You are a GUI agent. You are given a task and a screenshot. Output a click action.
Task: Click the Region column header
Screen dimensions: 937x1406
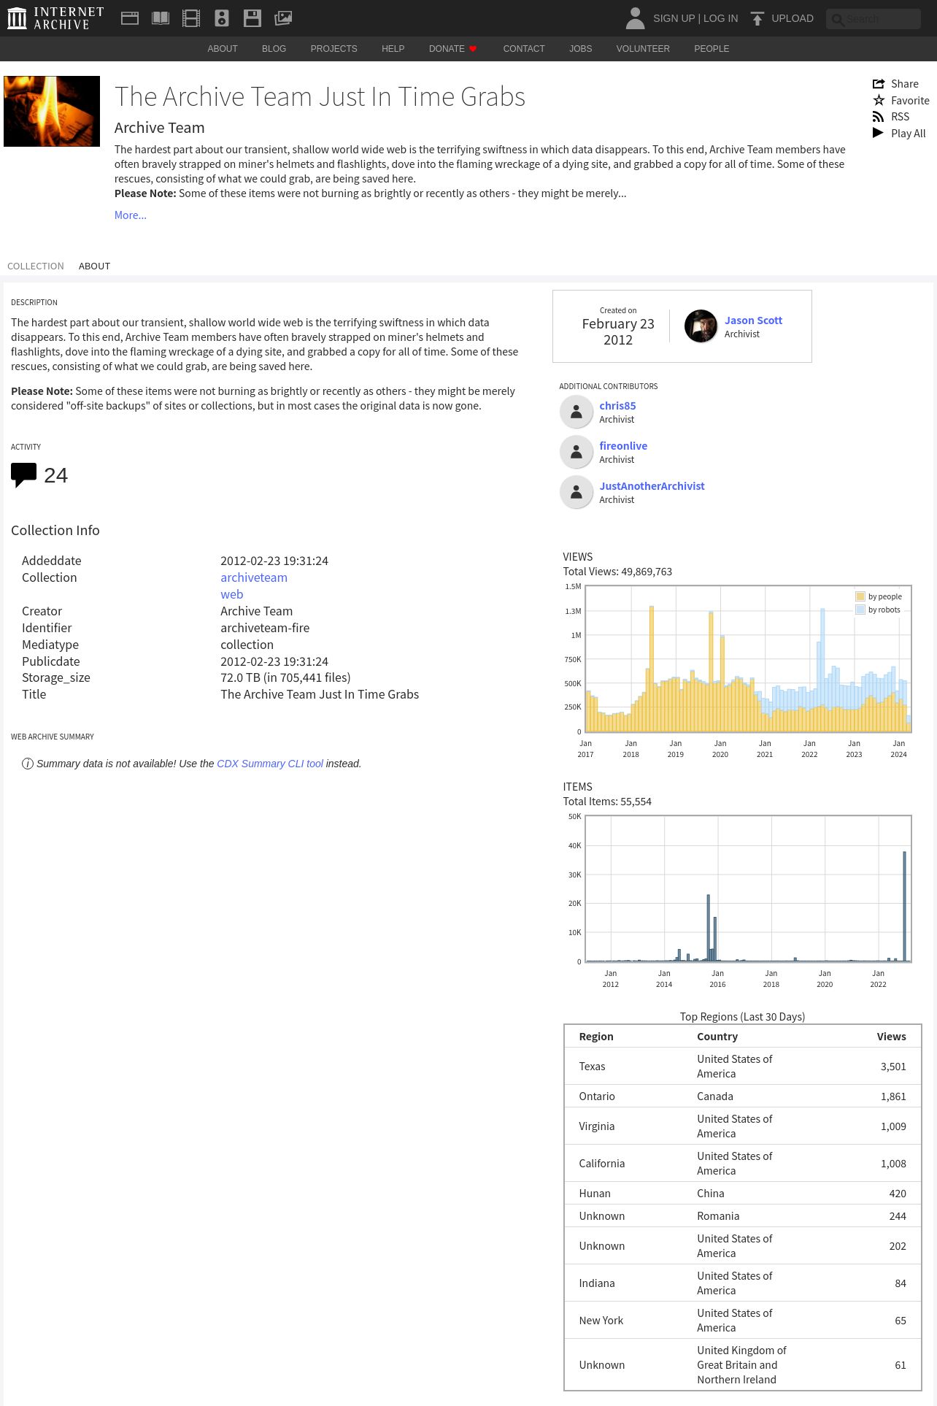[x=596, y=1037]
